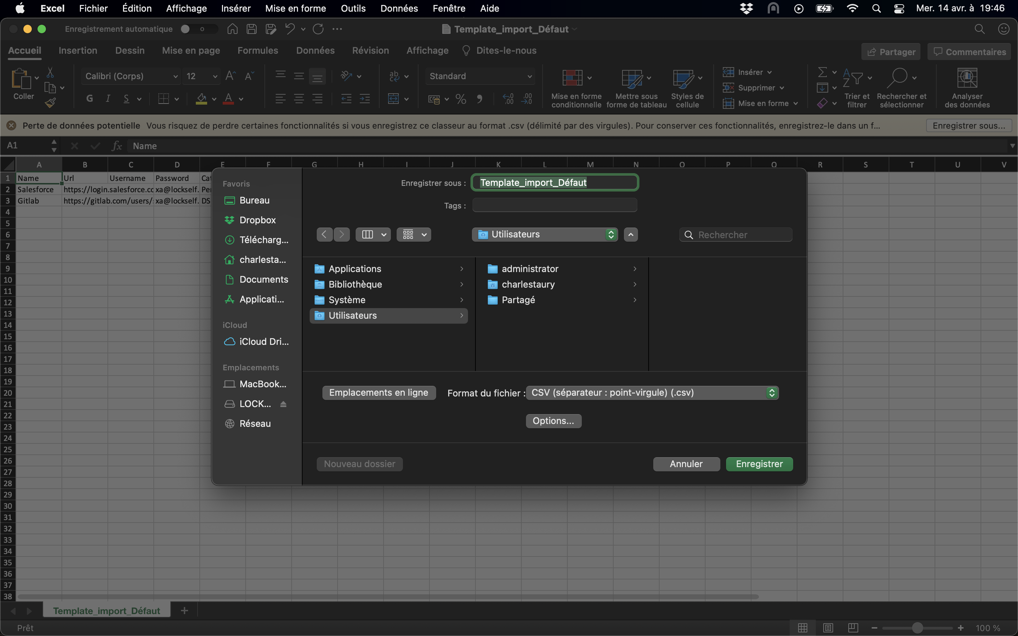Toggle center horizontal alignment
1018x636 pixels.
299,99
